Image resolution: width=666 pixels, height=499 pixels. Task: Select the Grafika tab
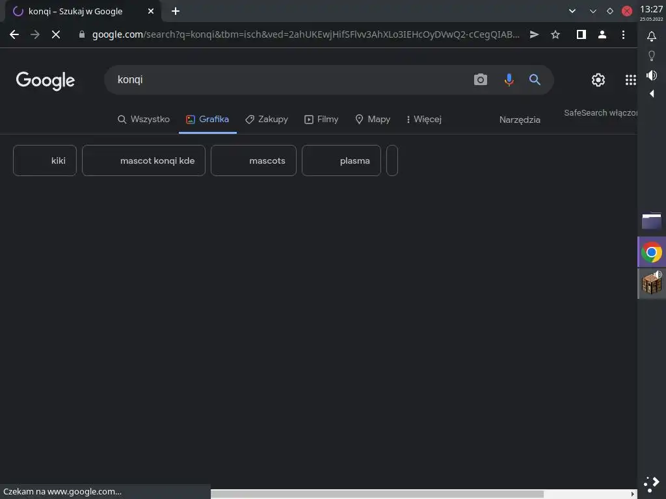click(x=207, y=120)
